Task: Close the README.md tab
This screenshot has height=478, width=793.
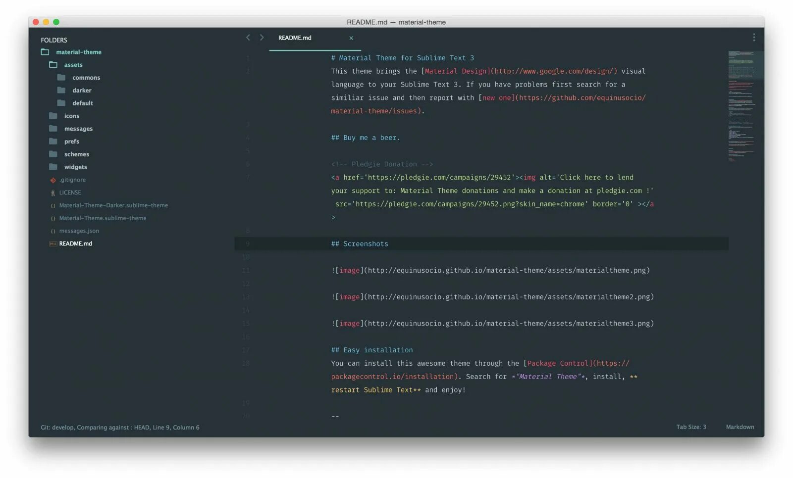Action: click(x=351, y=38)
